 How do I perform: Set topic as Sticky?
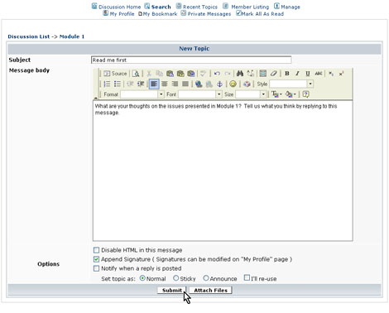point(176,278)
